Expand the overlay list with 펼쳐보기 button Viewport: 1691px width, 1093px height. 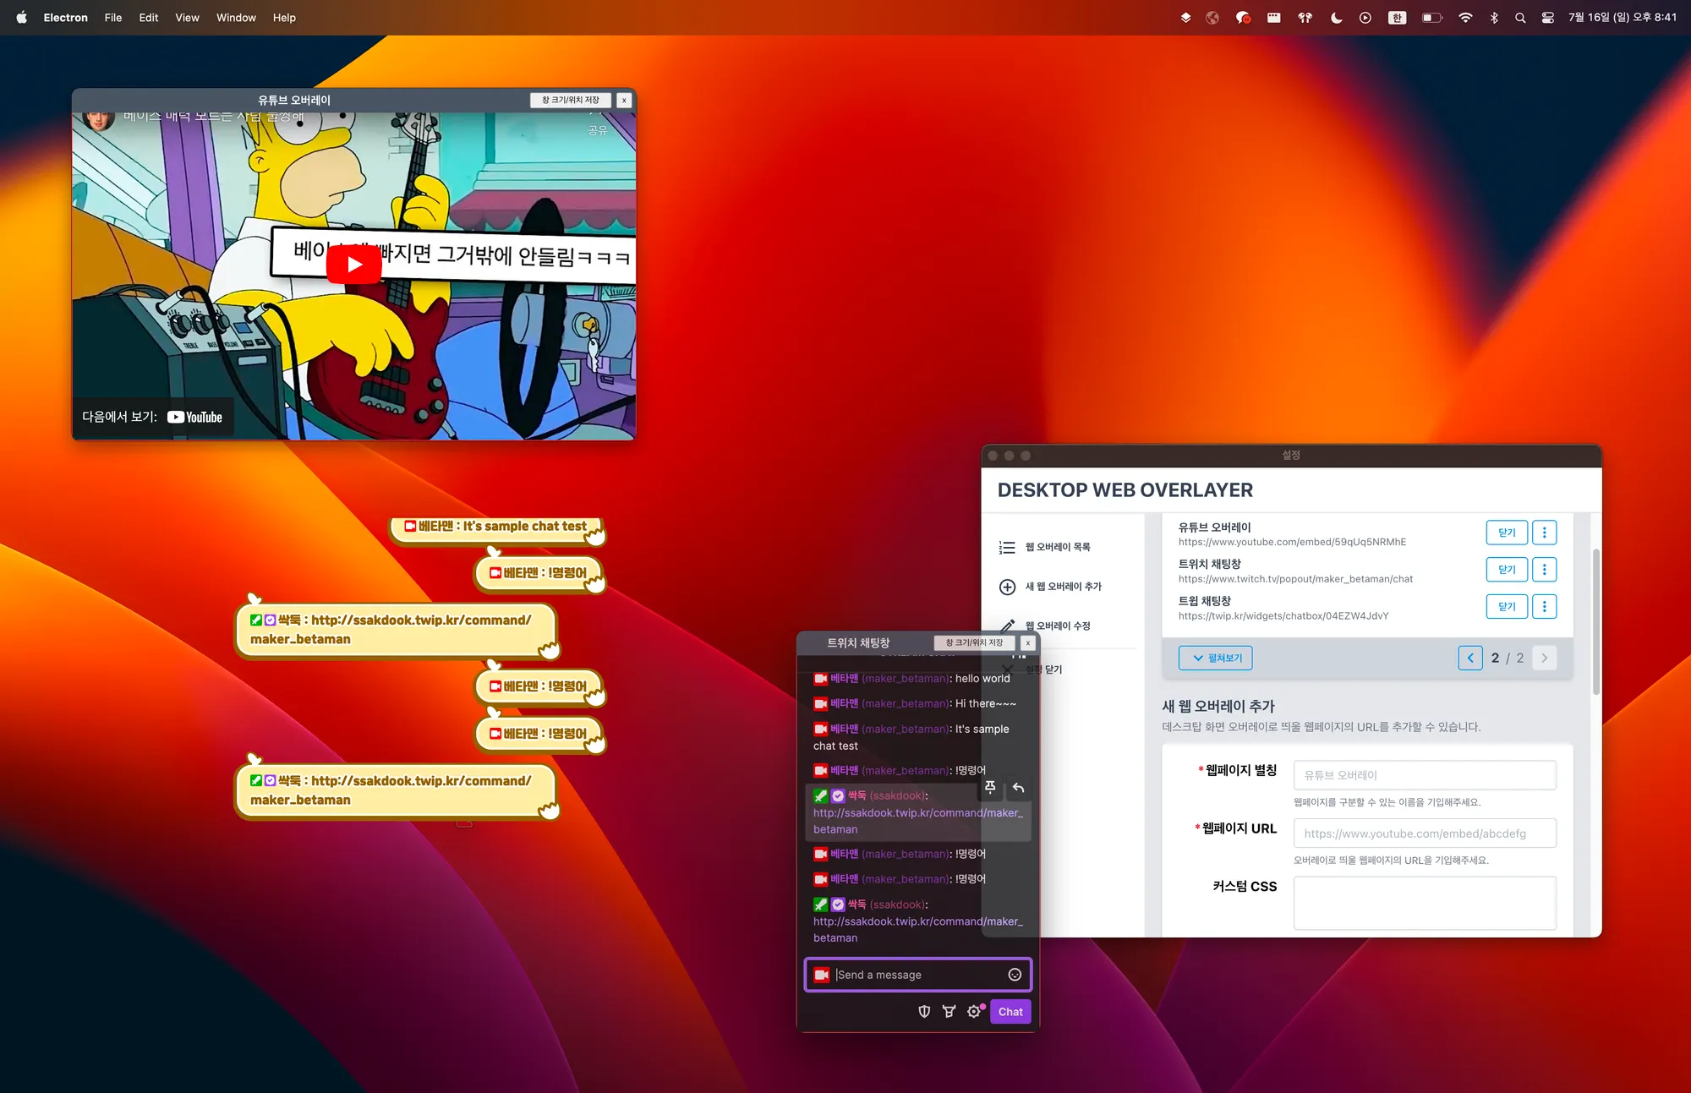pyautogui.click(x=1216, y=658)
